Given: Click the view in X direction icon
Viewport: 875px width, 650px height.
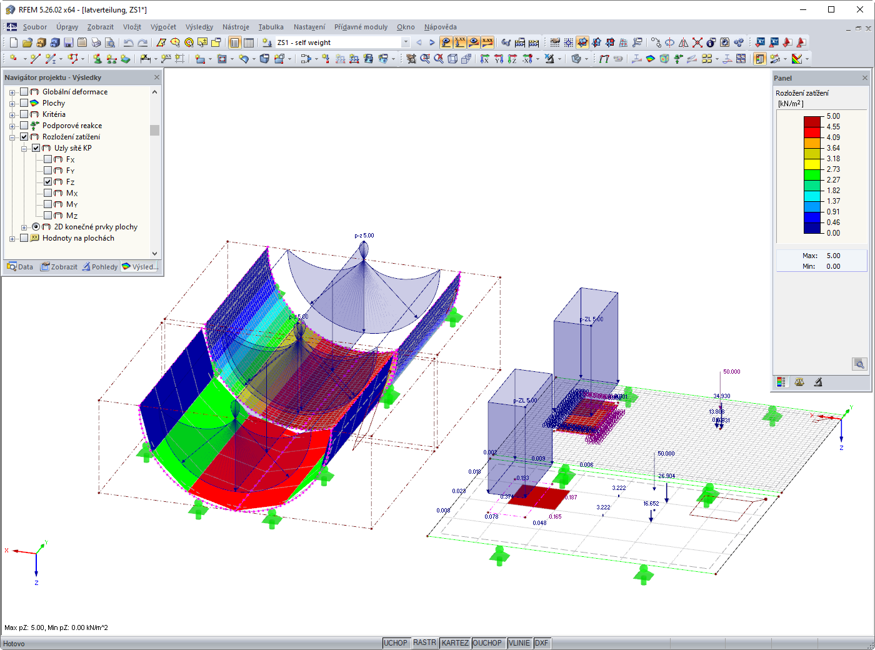Looking at the screenshot, I should coord(485,59).
